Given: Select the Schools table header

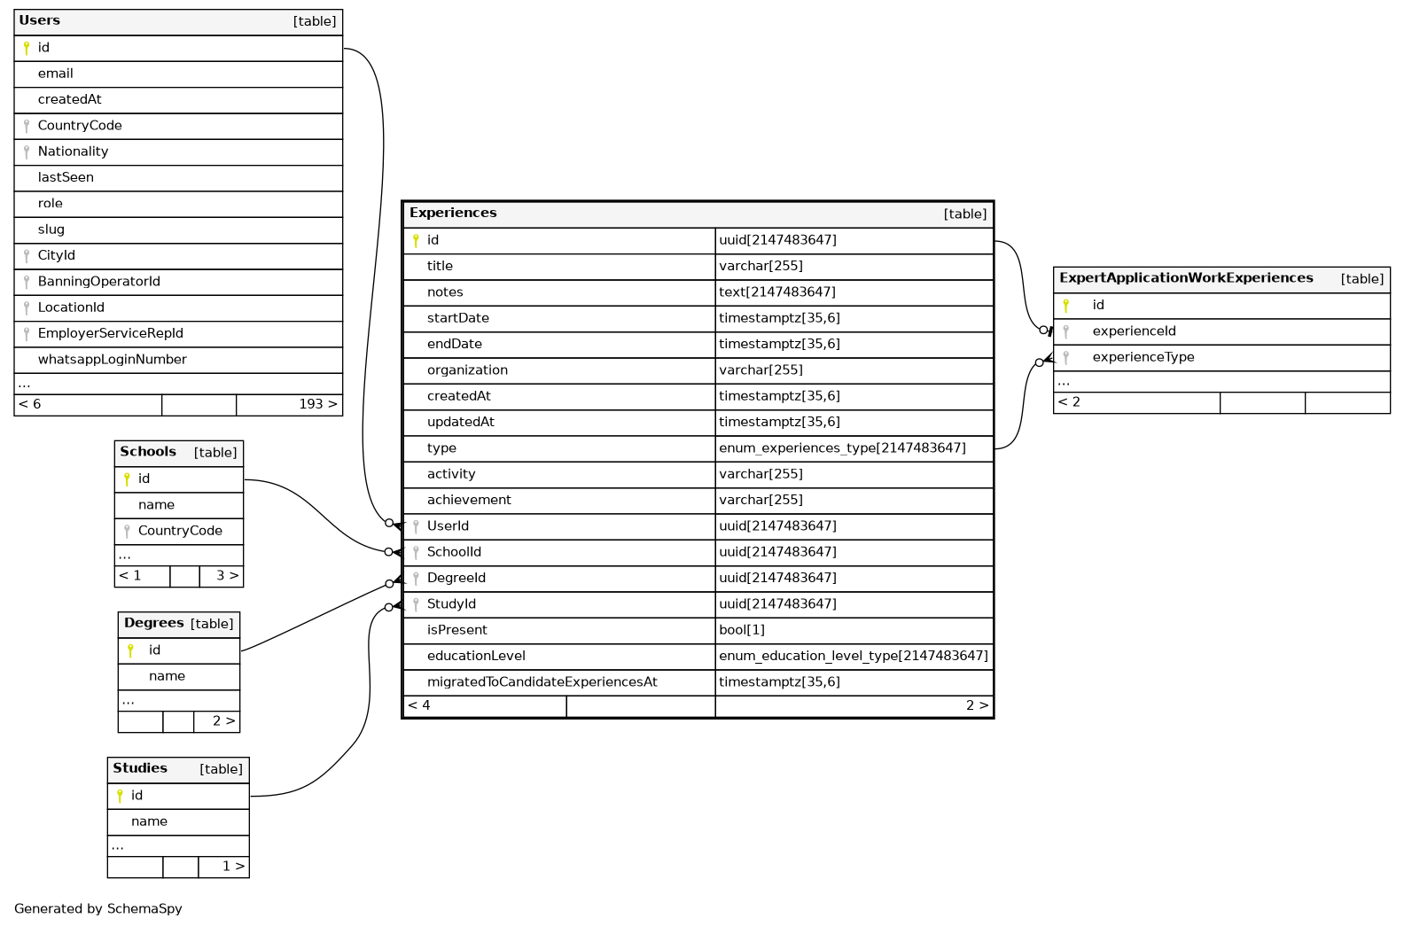Looking at the screenshot, I should tap(148, 452).
